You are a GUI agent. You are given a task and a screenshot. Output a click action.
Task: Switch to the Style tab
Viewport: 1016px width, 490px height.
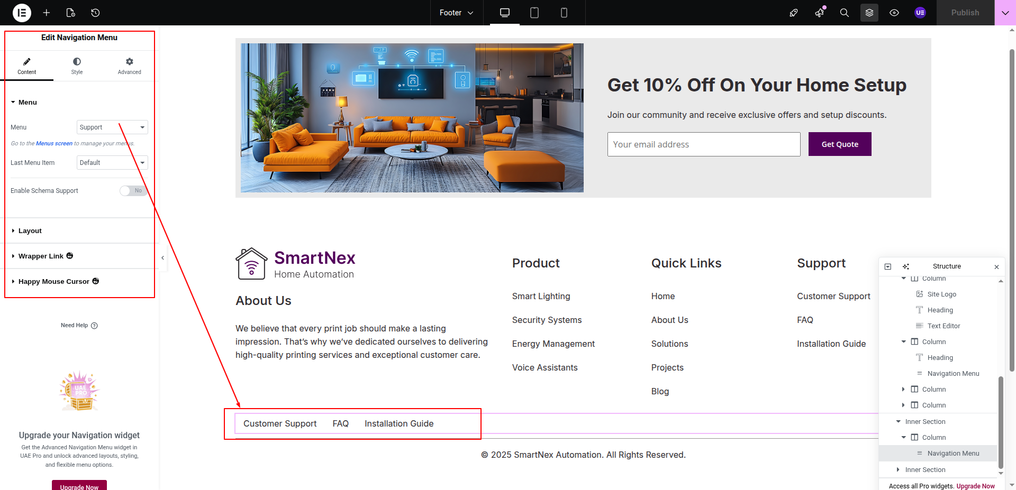click(x=77, y=66)
